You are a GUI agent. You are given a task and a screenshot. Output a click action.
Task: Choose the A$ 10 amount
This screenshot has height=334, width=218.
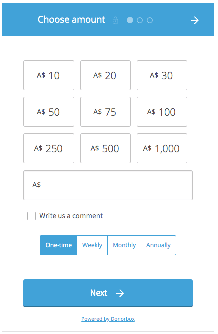[x=49, y=75]
